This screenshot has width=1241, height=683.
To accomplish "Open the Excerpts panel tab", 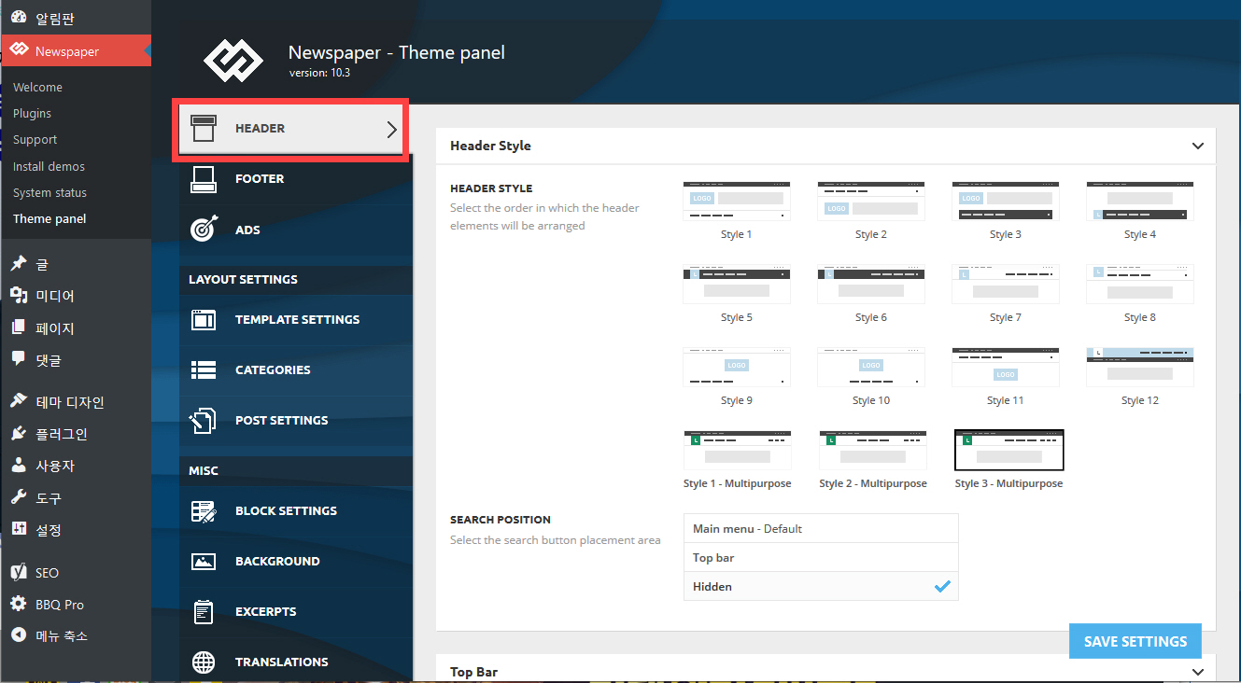I will 296,611.
